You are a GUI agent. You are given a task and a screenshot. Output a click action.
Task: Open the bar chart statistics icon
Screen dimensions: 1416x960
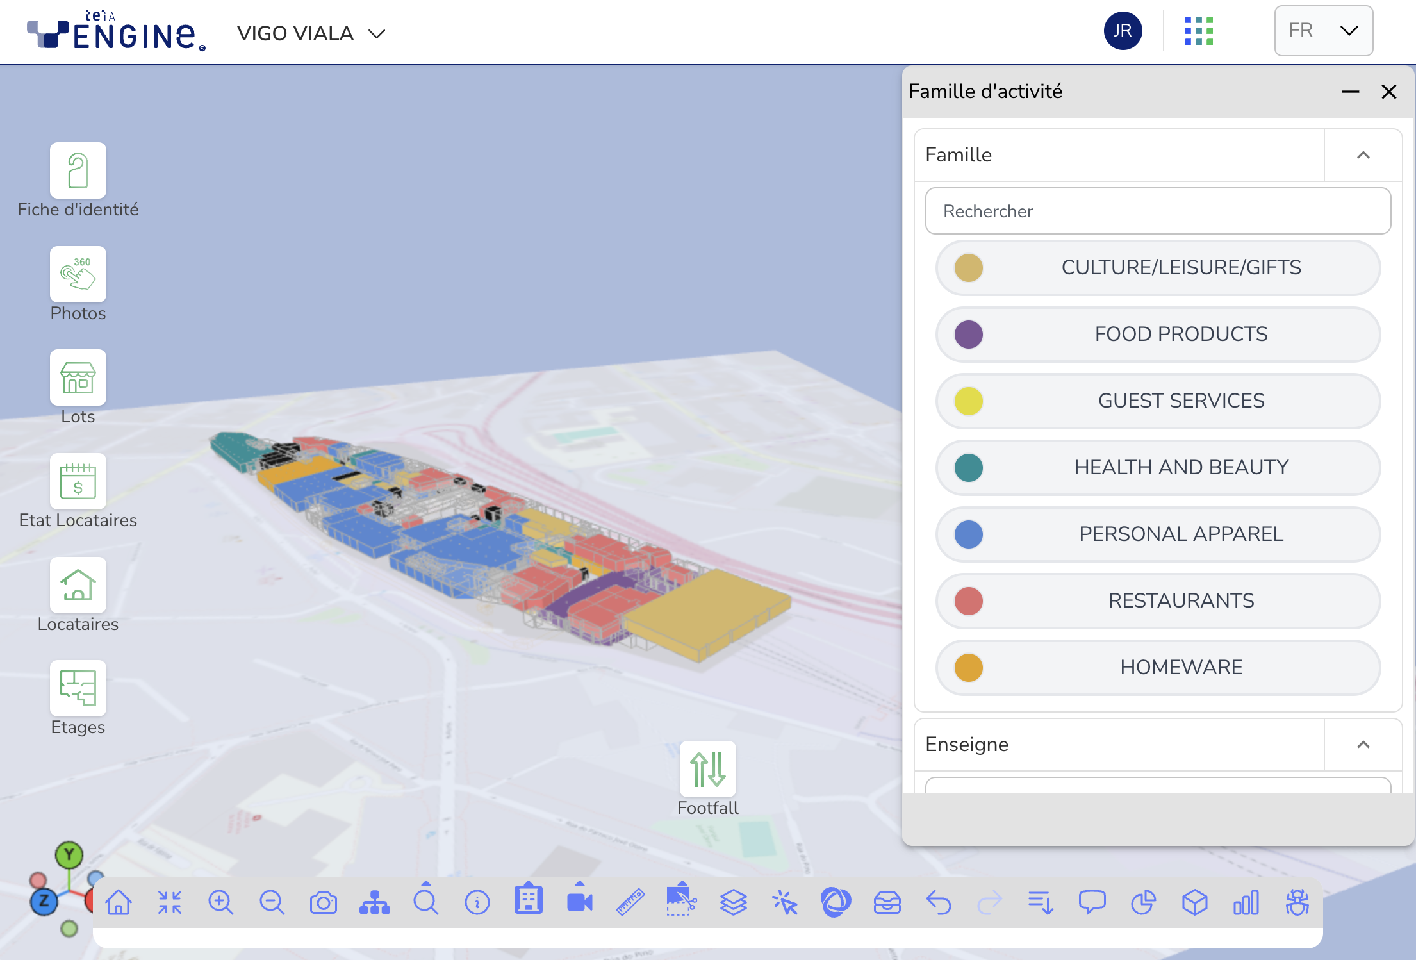(x=1246, y=902)
